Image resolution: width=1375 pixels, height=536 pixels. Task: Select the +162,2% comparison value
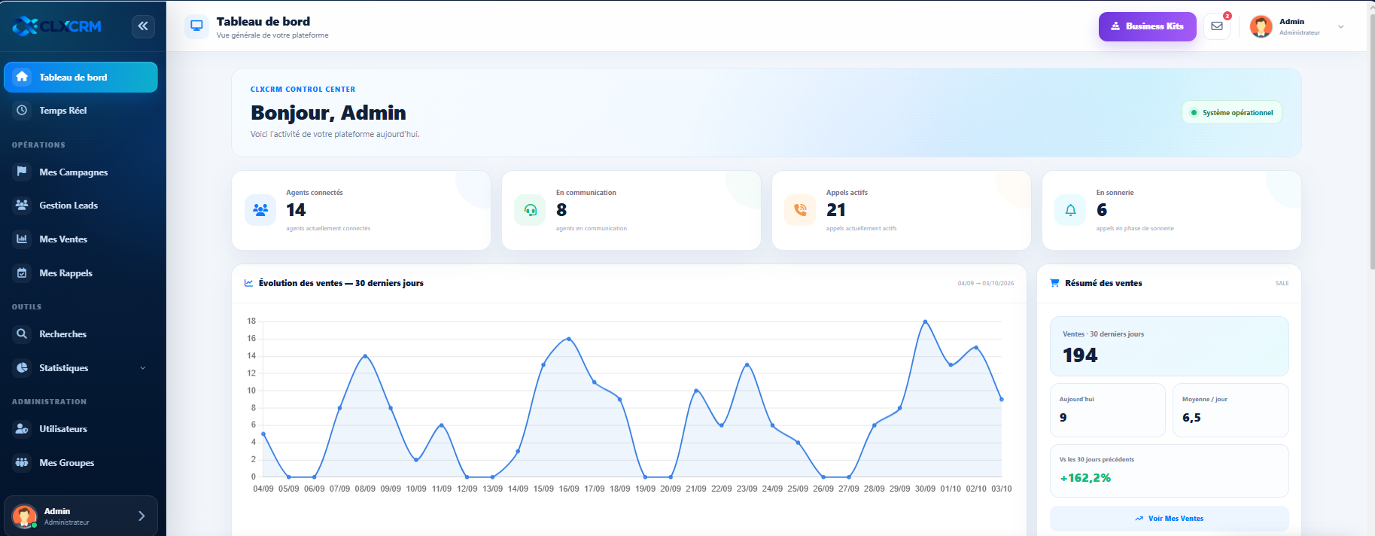pos(1085,478)
